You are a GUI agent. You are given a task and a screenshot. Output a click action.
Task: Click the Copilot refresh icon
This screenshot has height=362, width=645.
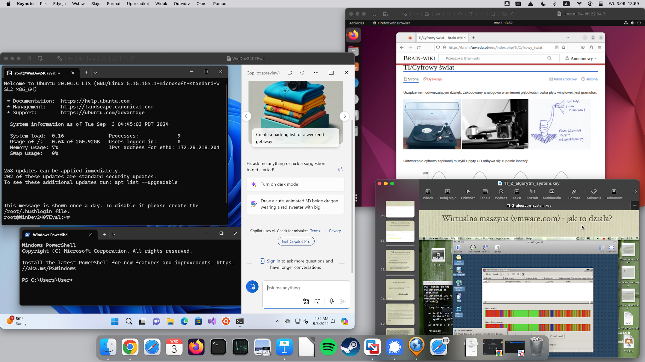302,73
